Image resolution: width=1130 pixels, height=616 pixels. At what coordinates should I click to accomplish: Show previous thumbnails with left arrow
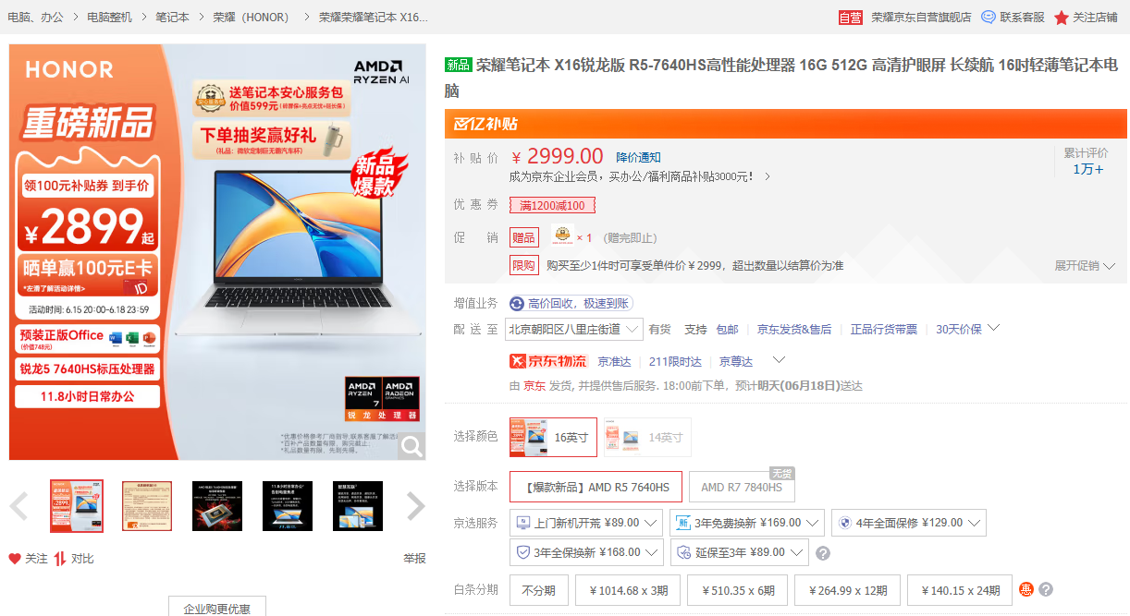(x=18, y=506)
